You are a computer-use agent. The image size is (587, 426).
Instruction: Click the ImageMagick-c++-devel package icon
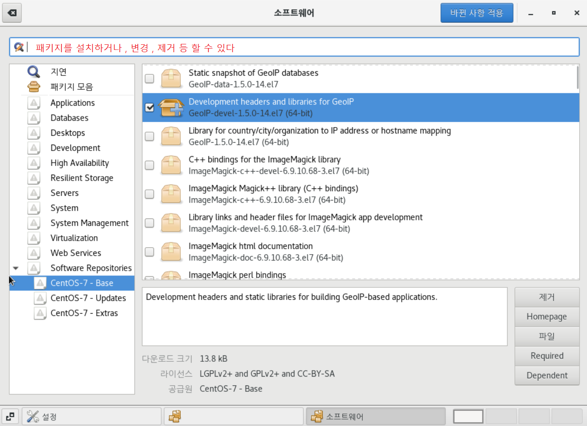pyautogui.click(x=171, y=165)
